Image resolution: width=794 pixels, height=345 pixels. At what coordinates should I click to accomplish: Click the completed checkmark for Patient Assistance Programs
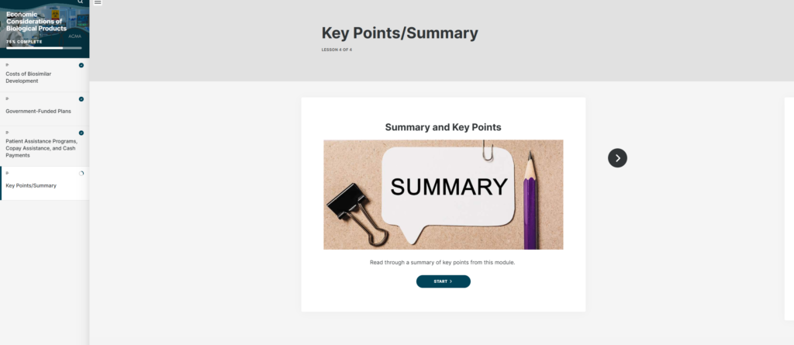click(x=81, y=133)
